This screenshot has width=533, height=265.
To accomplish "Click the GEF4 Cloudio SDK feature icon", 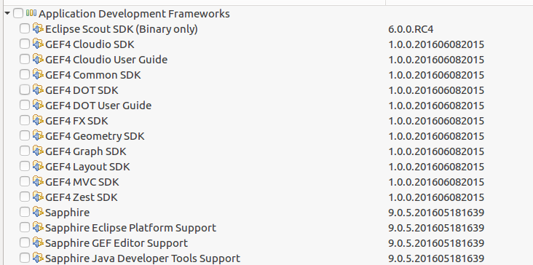I will coord(38,44).
